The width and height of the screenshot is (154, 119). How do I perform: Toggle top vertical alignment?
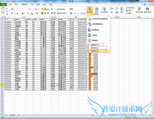pyautogui.click(x=42, y=9)
